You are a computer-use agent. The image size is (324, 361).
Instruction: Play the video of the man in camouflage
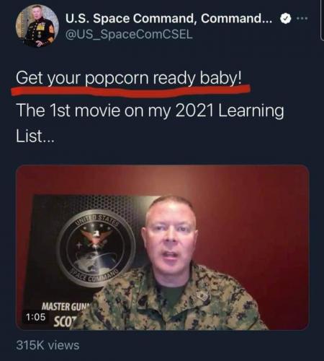(163, 248)
